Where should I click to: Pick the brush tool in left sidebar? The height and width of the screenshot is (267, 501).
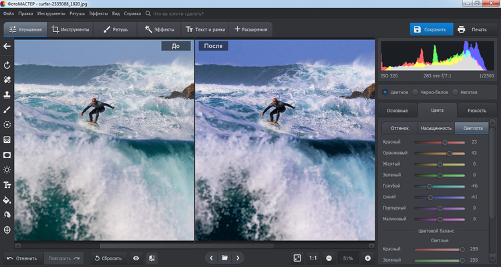coord(7,109)
